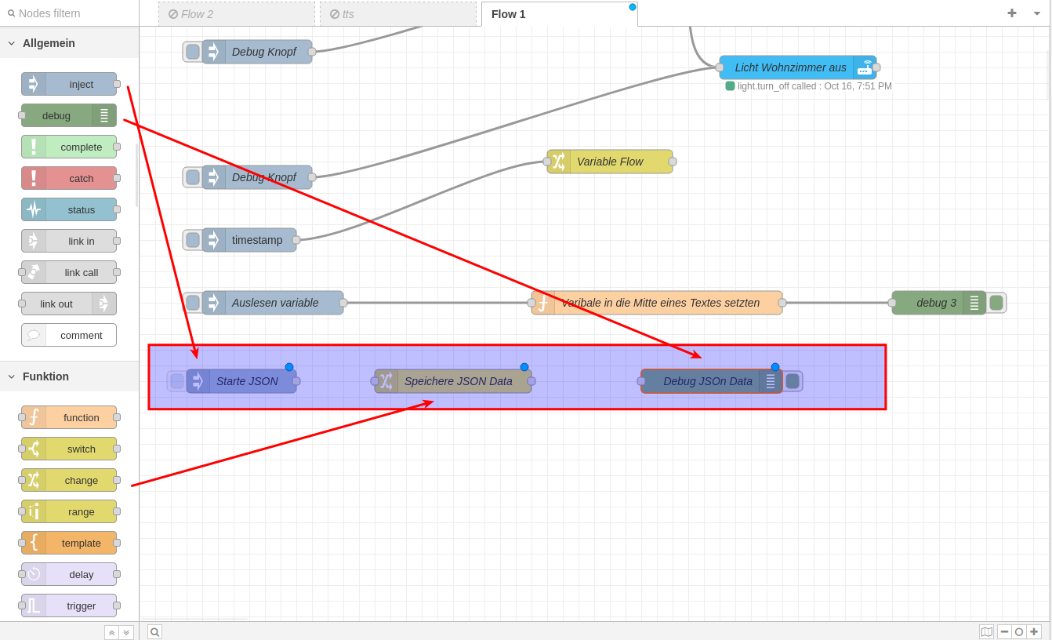Switch to the Flow 2 tab
This screenshot has height=640, width=1052.
[236, 14]
